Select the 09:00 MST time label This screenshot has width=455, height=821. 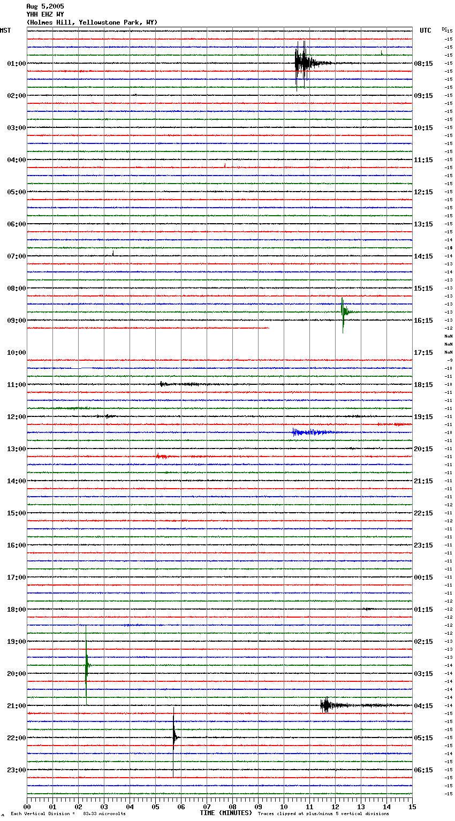[x=17, y=321]
